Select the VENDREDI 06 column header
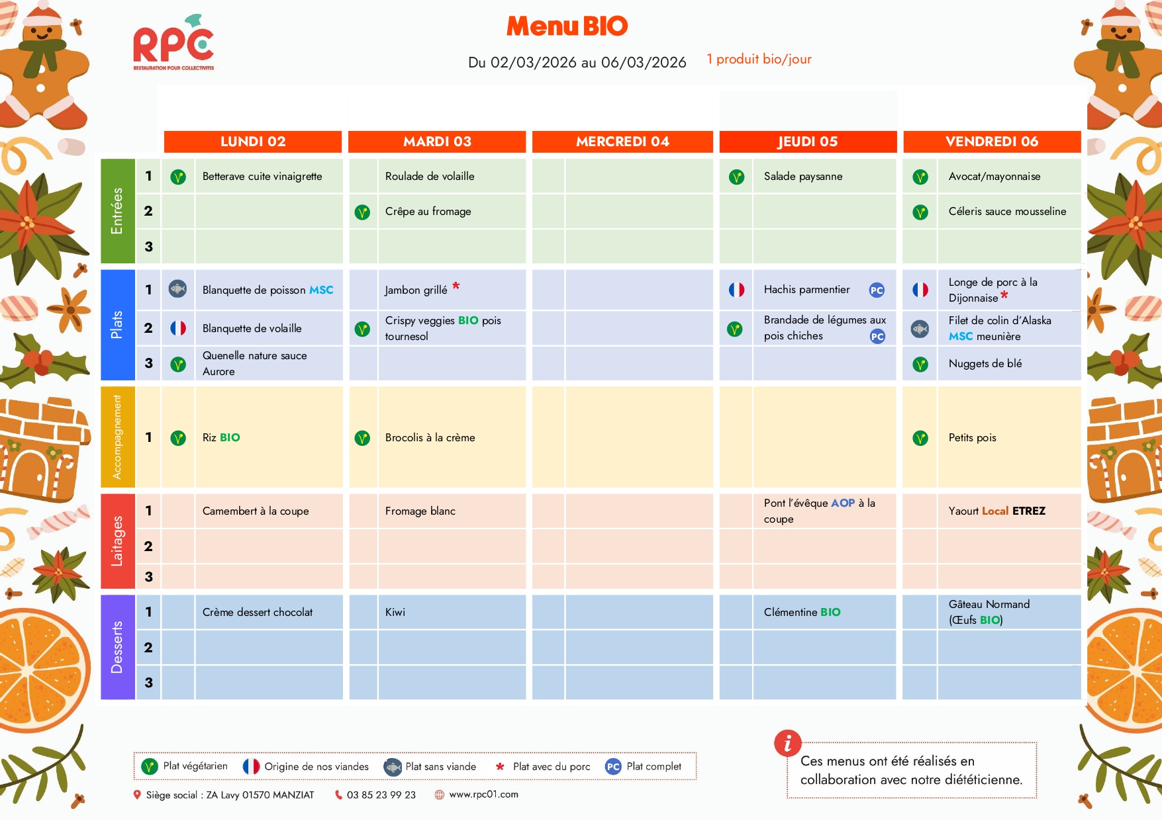Screen dimensions: 1162x821 point(991,142)
